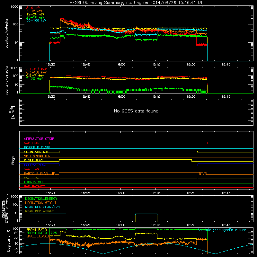This screenshot has width=257, height=257.
Task: Select the AAZ_FLAG label
Action: [x=31, y=178]
